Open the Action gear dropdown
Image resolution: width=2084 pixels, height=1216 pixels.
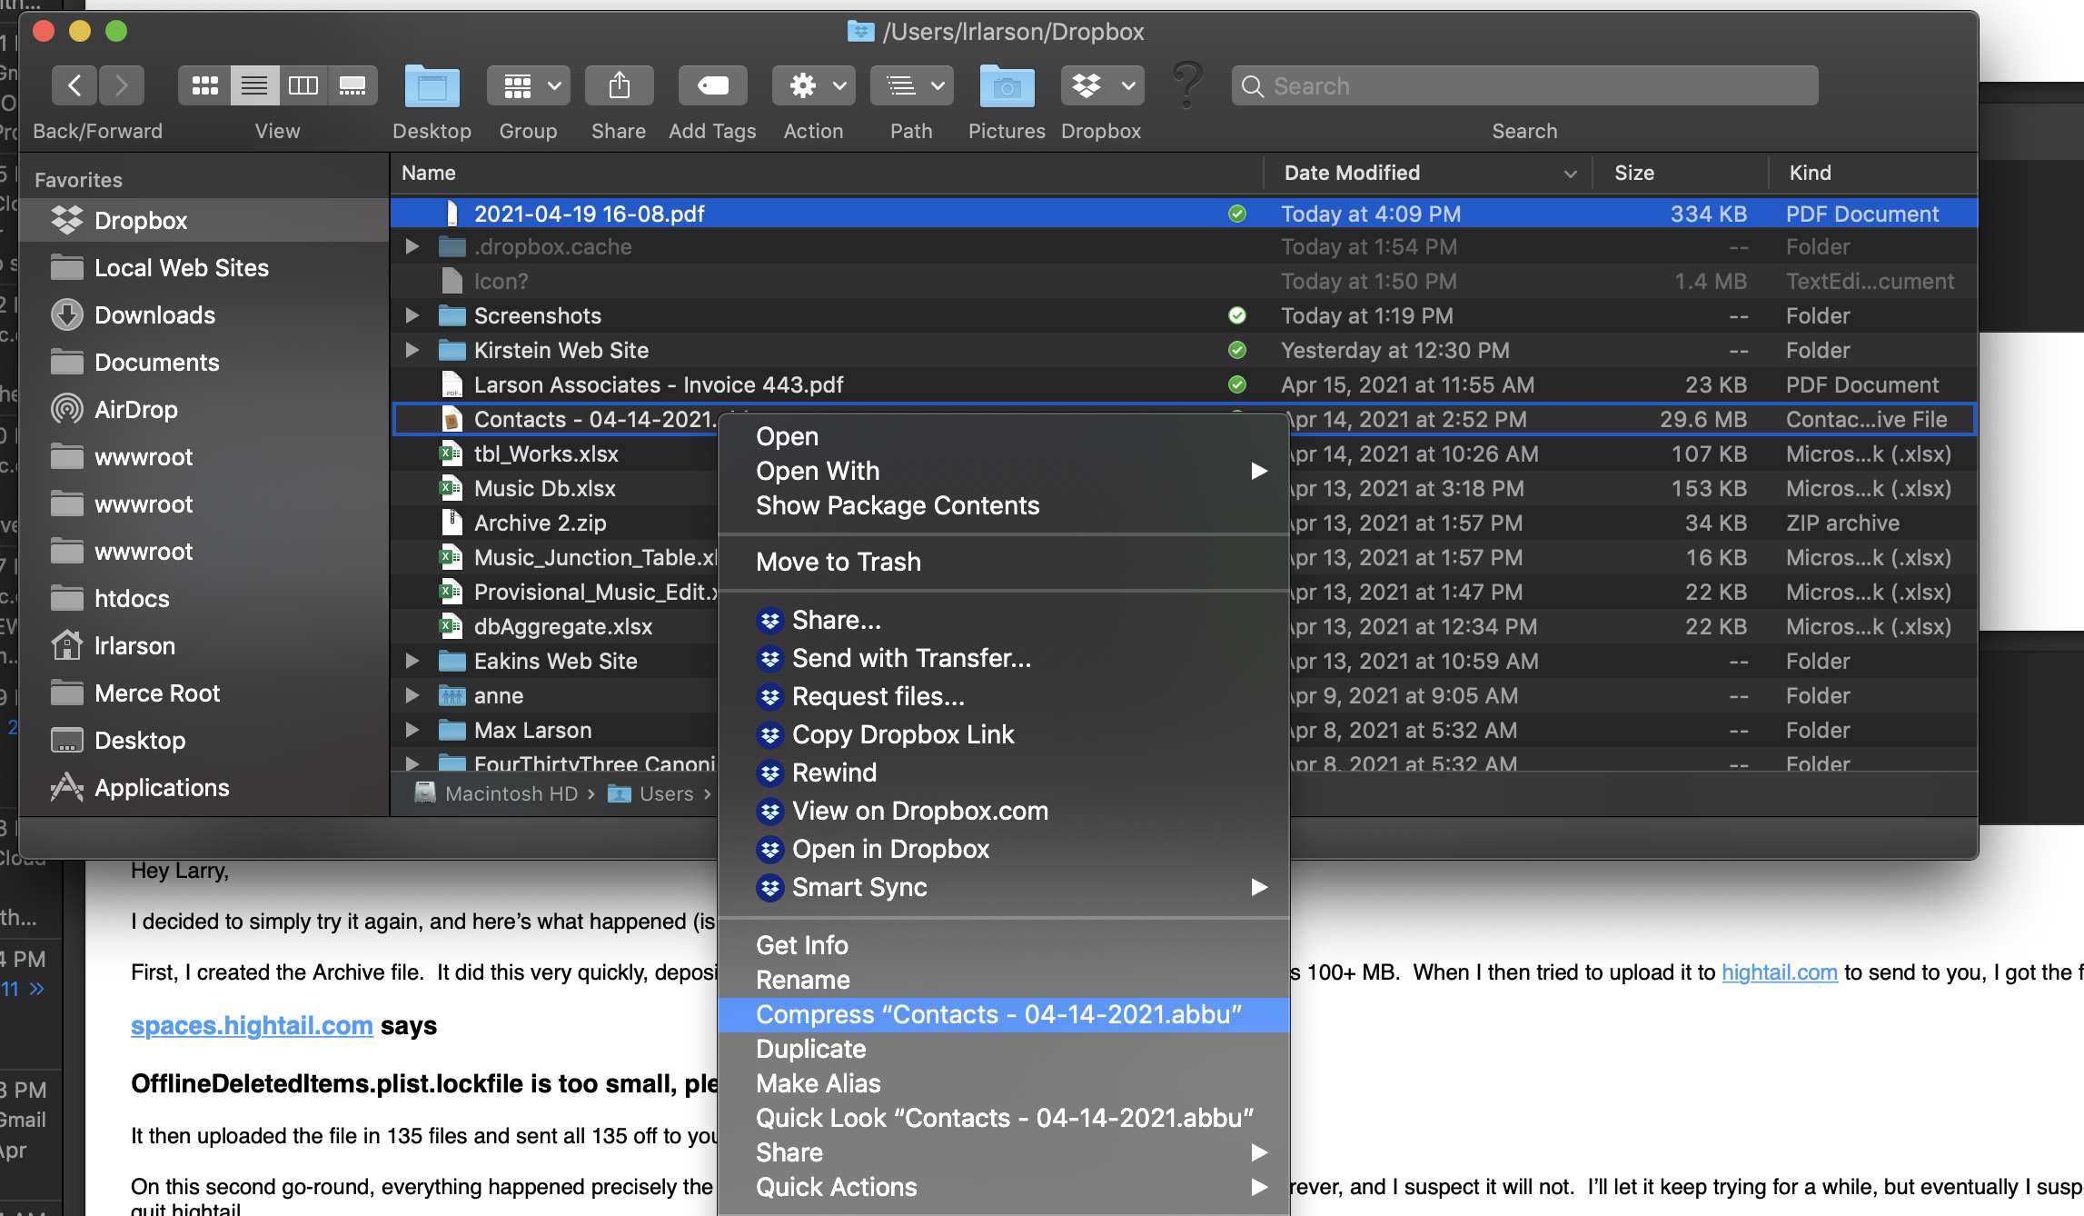coord(814,86)
